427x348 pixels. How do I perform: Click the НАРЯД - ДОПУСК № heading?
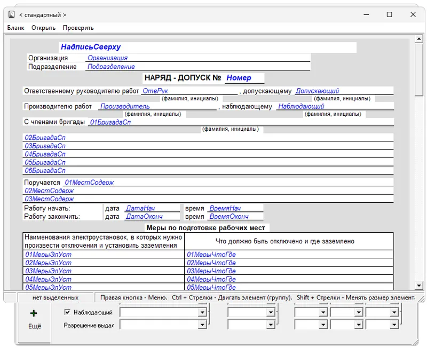(x=183, y=78)
